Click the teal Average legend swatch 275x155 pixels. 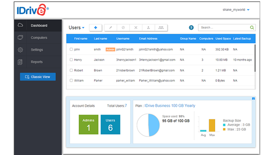(x=224, y=125)
